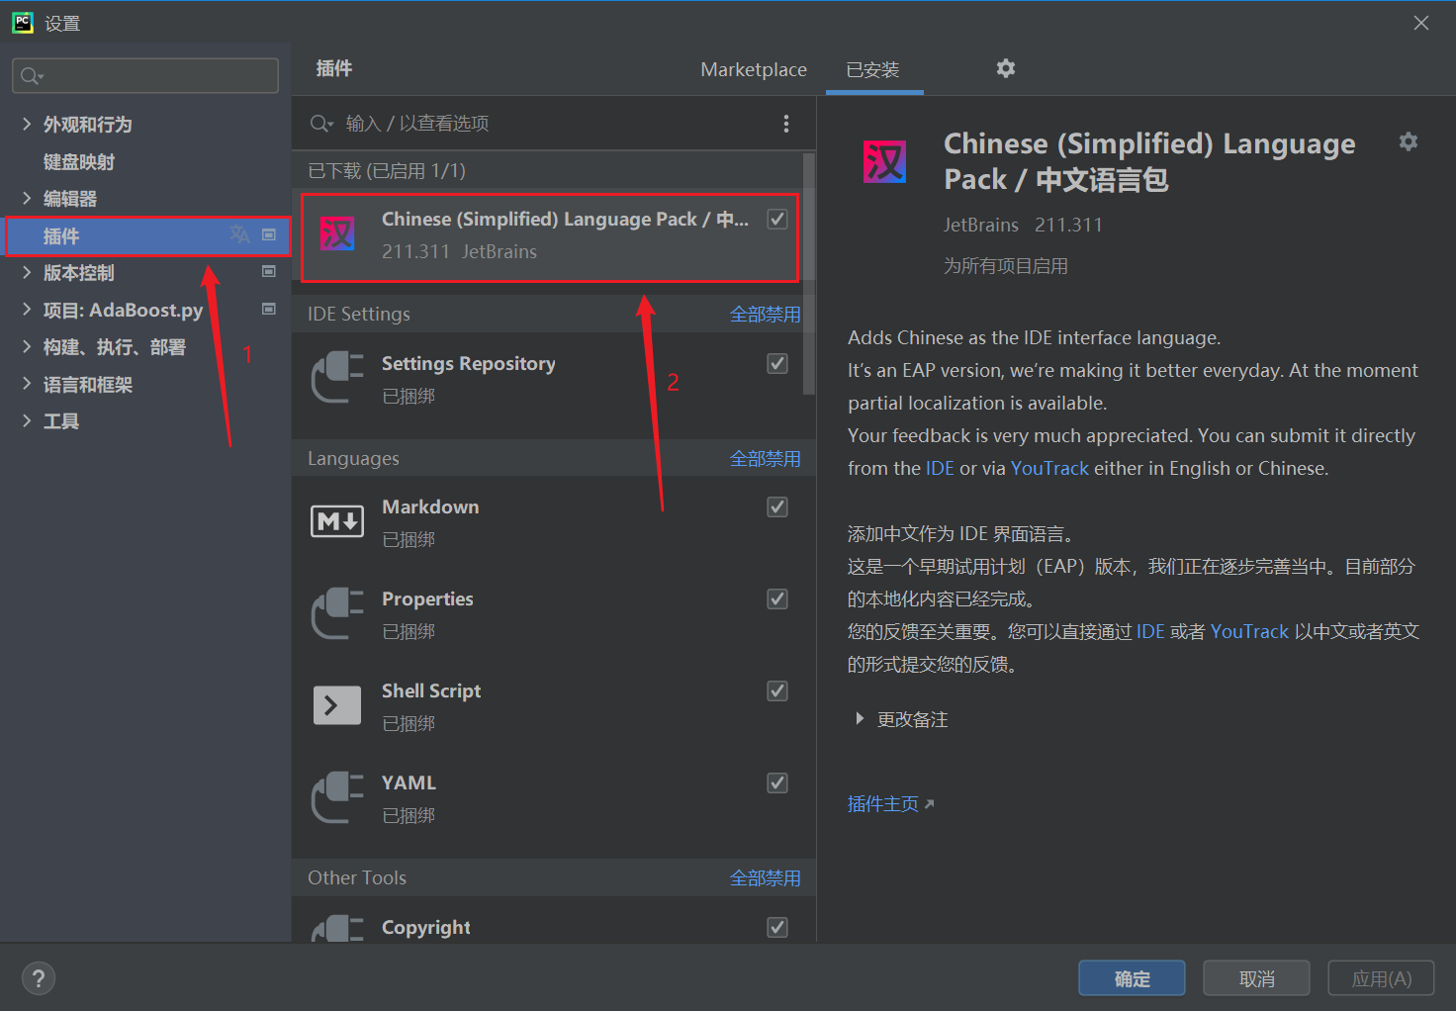Uncheck the Settings Repository plugin
This screenshot has height=1011, width=1456.
[777, 363]
